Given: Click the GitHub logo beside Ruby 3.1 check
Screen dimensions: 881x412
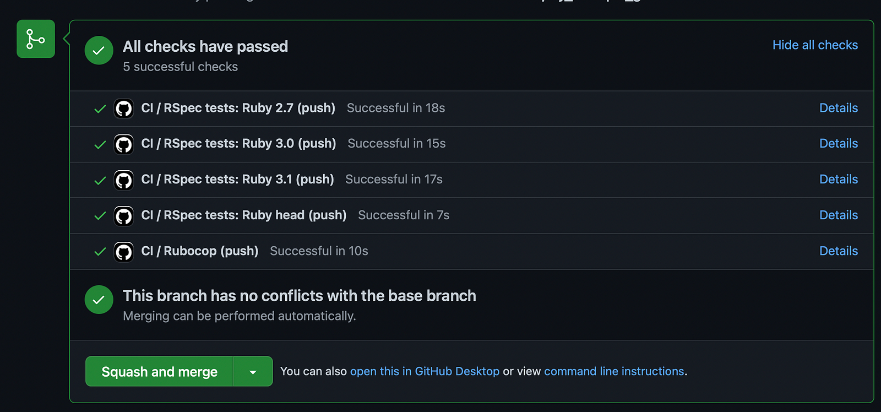Looking at the screenshot, I should [x=124, y=180].
